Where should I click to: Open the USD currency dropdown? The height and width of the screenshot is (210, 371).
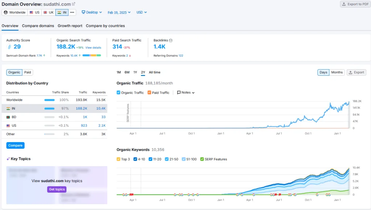142,12
